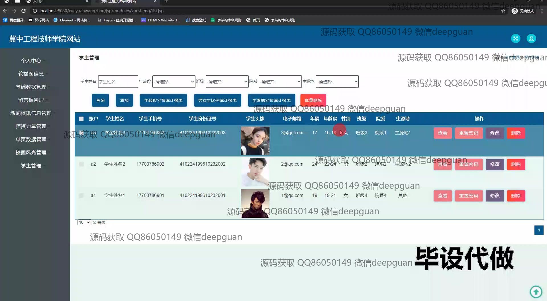Open the user profile icon in header
The image size is (547, 301).
[x=531, y=38]
